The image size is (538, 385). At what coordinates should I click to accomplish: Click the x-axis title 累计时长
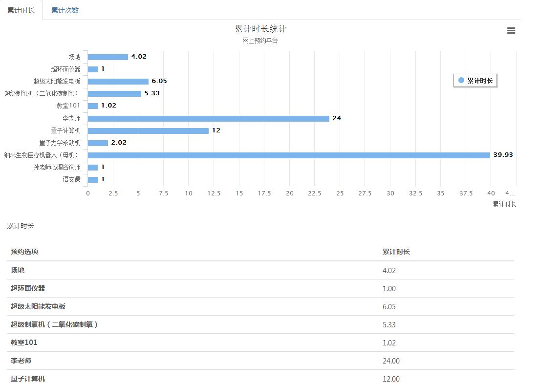pyautogui.click(x=504, y=205)
